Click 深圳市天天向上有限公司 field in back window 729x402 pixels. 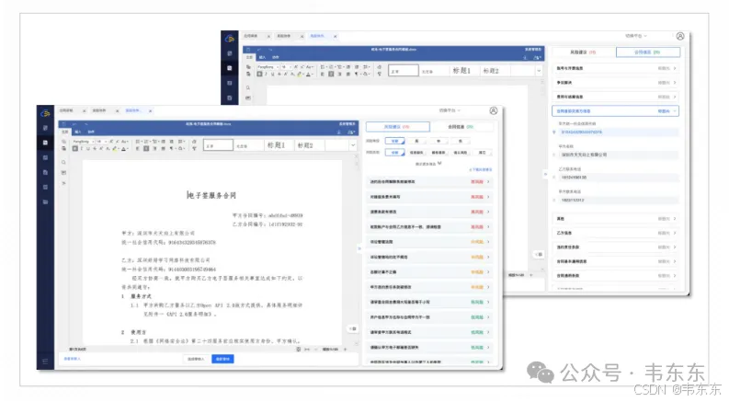618,155
